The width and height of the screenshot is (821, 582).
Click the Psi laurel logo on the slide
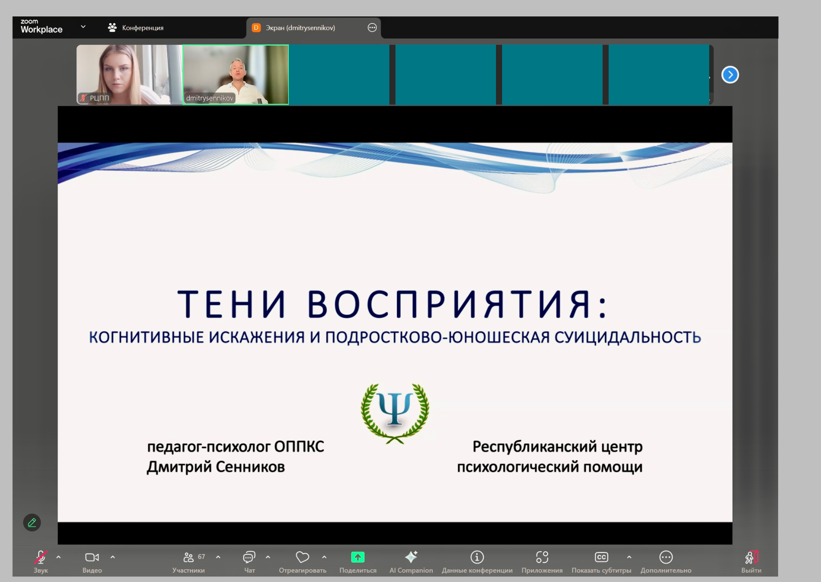coord(395,413)
